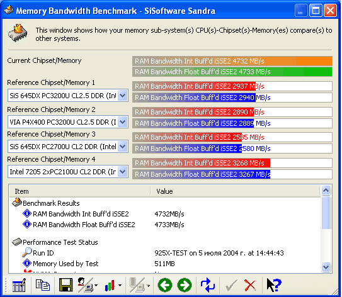Screen dimensions: 342x297
Task: Select the Run ID row label
Action: pyautogui.click(x=43, y=253)
